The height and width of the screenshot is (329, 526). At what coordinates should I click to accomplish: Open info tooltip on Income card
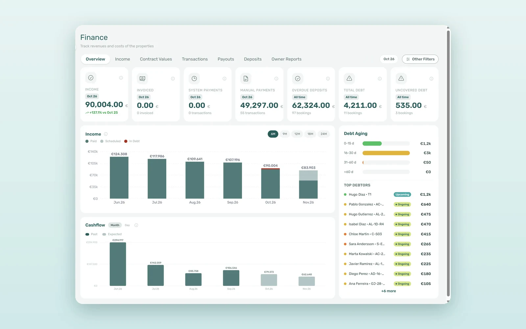(121, 78)
